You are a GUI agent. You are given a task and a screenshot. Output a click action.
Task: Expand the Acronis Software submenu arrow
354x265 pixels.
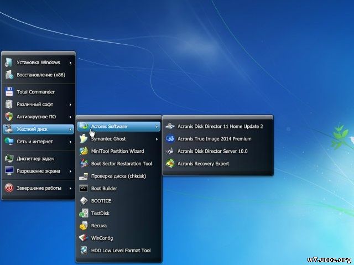pos(157,127)
